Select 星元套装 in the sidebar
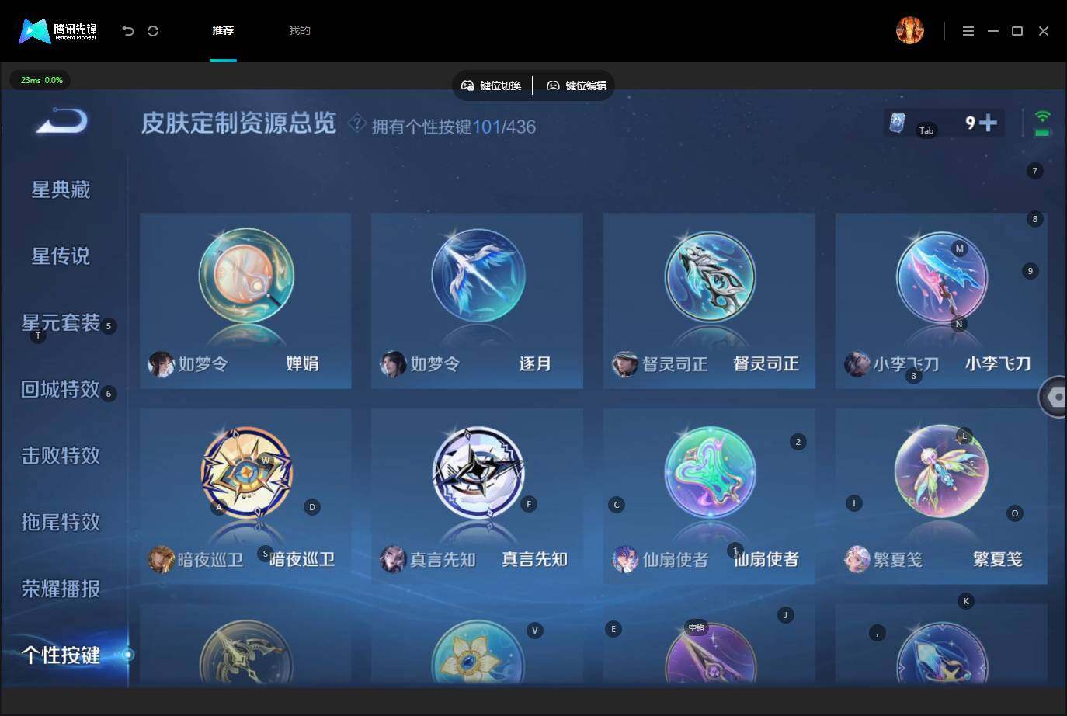The height and width of the screenshot is (716, 1067). pos(61,322)
